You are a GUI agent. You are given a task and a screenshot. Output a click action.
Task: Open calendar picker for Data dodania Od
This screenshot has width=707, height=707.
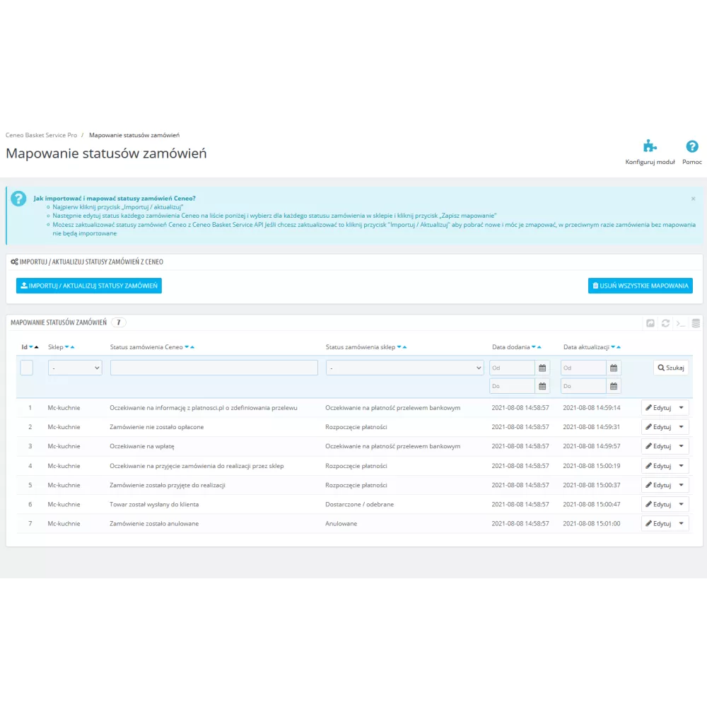point(542,368)
